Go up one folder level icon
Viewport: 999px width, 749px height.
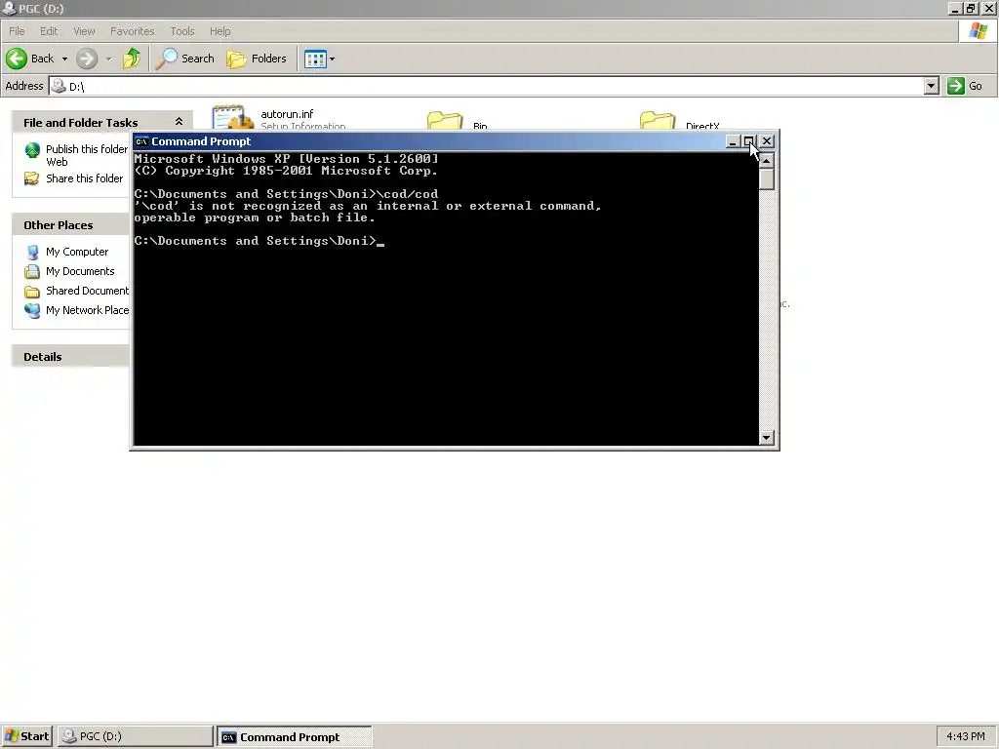(132, 59)
